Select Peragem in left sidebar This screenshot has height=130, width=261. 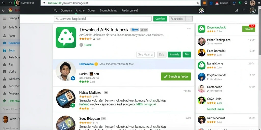coord(10,93)
